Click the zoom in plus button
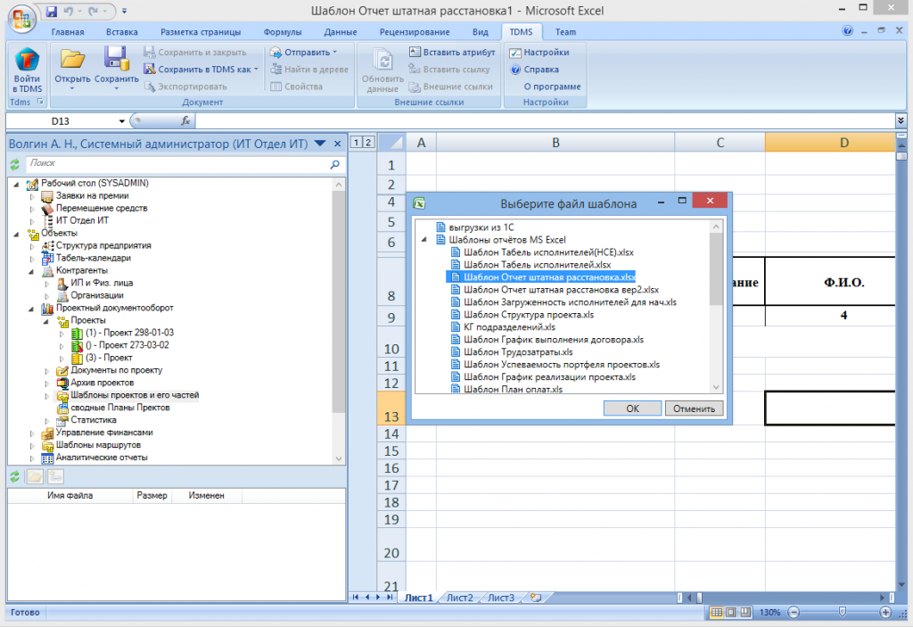The height and width of the screenshot is (627, 913). [885, 613]
